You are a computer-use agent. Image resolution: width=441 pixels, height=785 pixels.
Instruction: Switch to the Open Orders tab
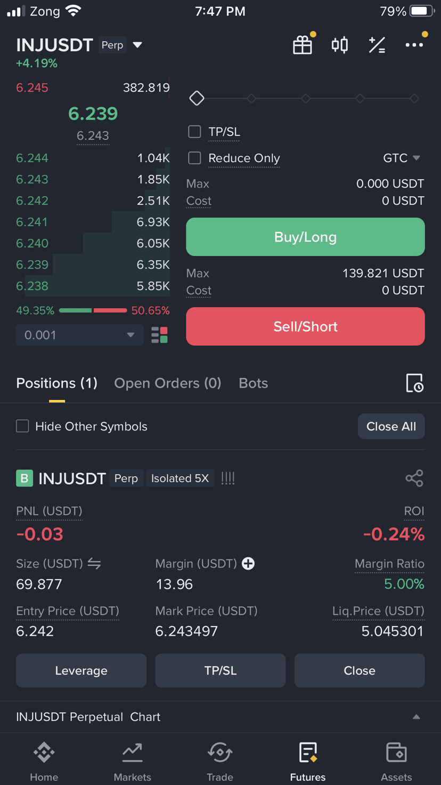(167, 383)
